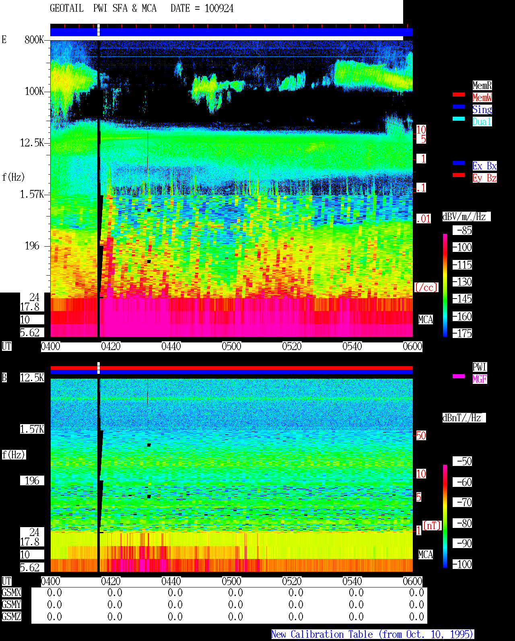Click the B magnetic spectrogram plot
The height and width of the screenshot is (641, 515).
(x=231, y=475)
